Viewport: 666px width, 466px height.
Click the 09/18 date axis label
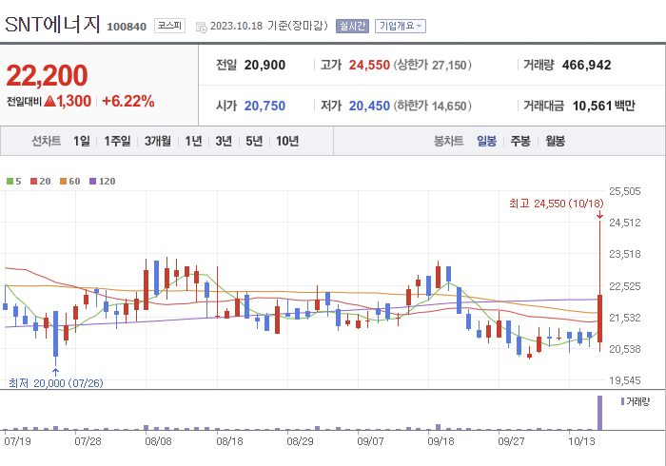coord(441,441)
